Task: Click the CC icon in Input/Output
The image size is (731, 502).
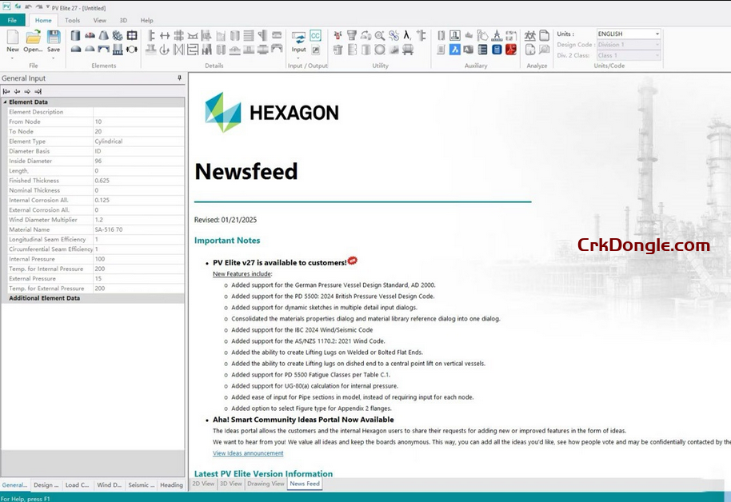Action: [x=315, y=36]
